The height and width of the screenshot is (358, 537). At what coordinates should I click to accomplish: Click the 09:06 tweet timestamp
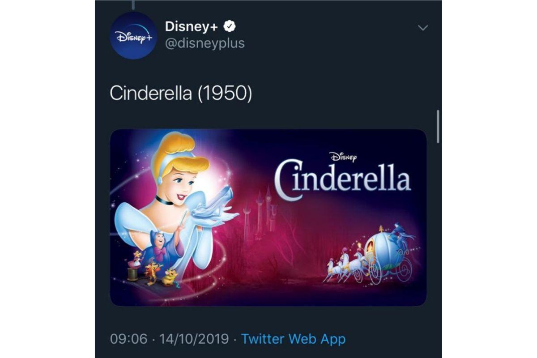pos(128,339)
